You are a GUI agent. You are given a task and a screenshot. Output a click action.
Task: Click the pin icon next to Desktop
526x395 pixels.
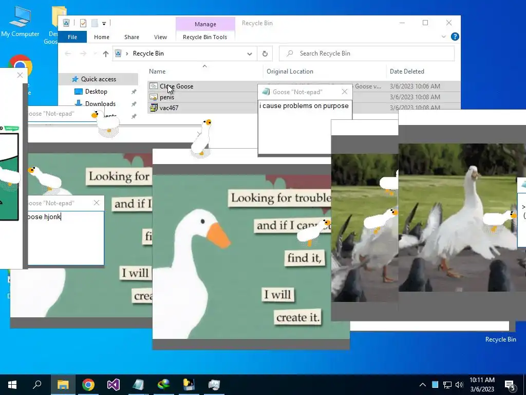click(x=134, y=92)
